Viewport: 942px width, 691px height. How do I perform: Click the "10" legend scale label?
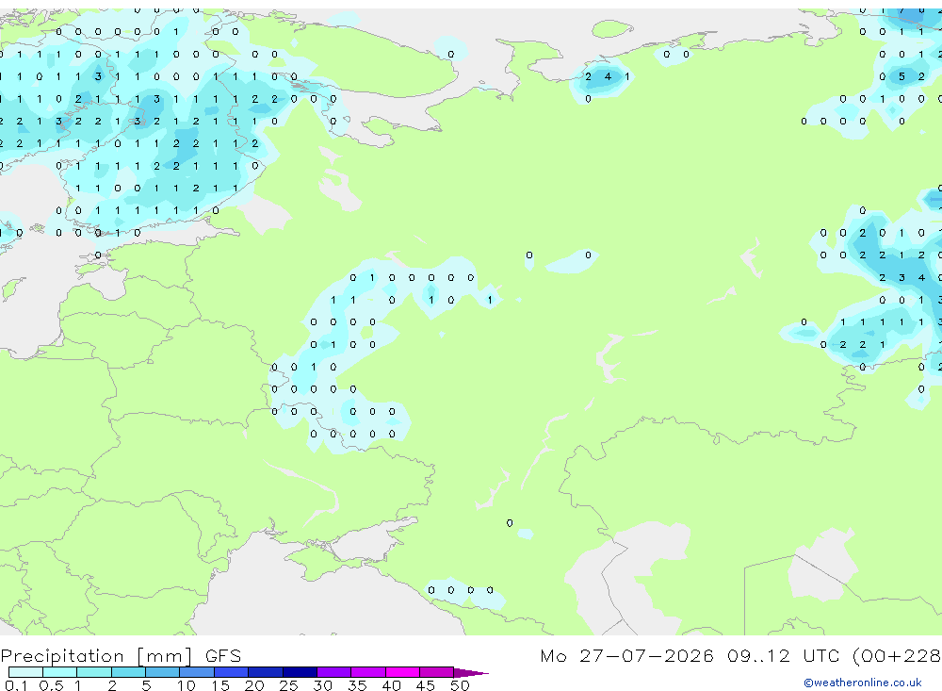[x=187, y=685]
